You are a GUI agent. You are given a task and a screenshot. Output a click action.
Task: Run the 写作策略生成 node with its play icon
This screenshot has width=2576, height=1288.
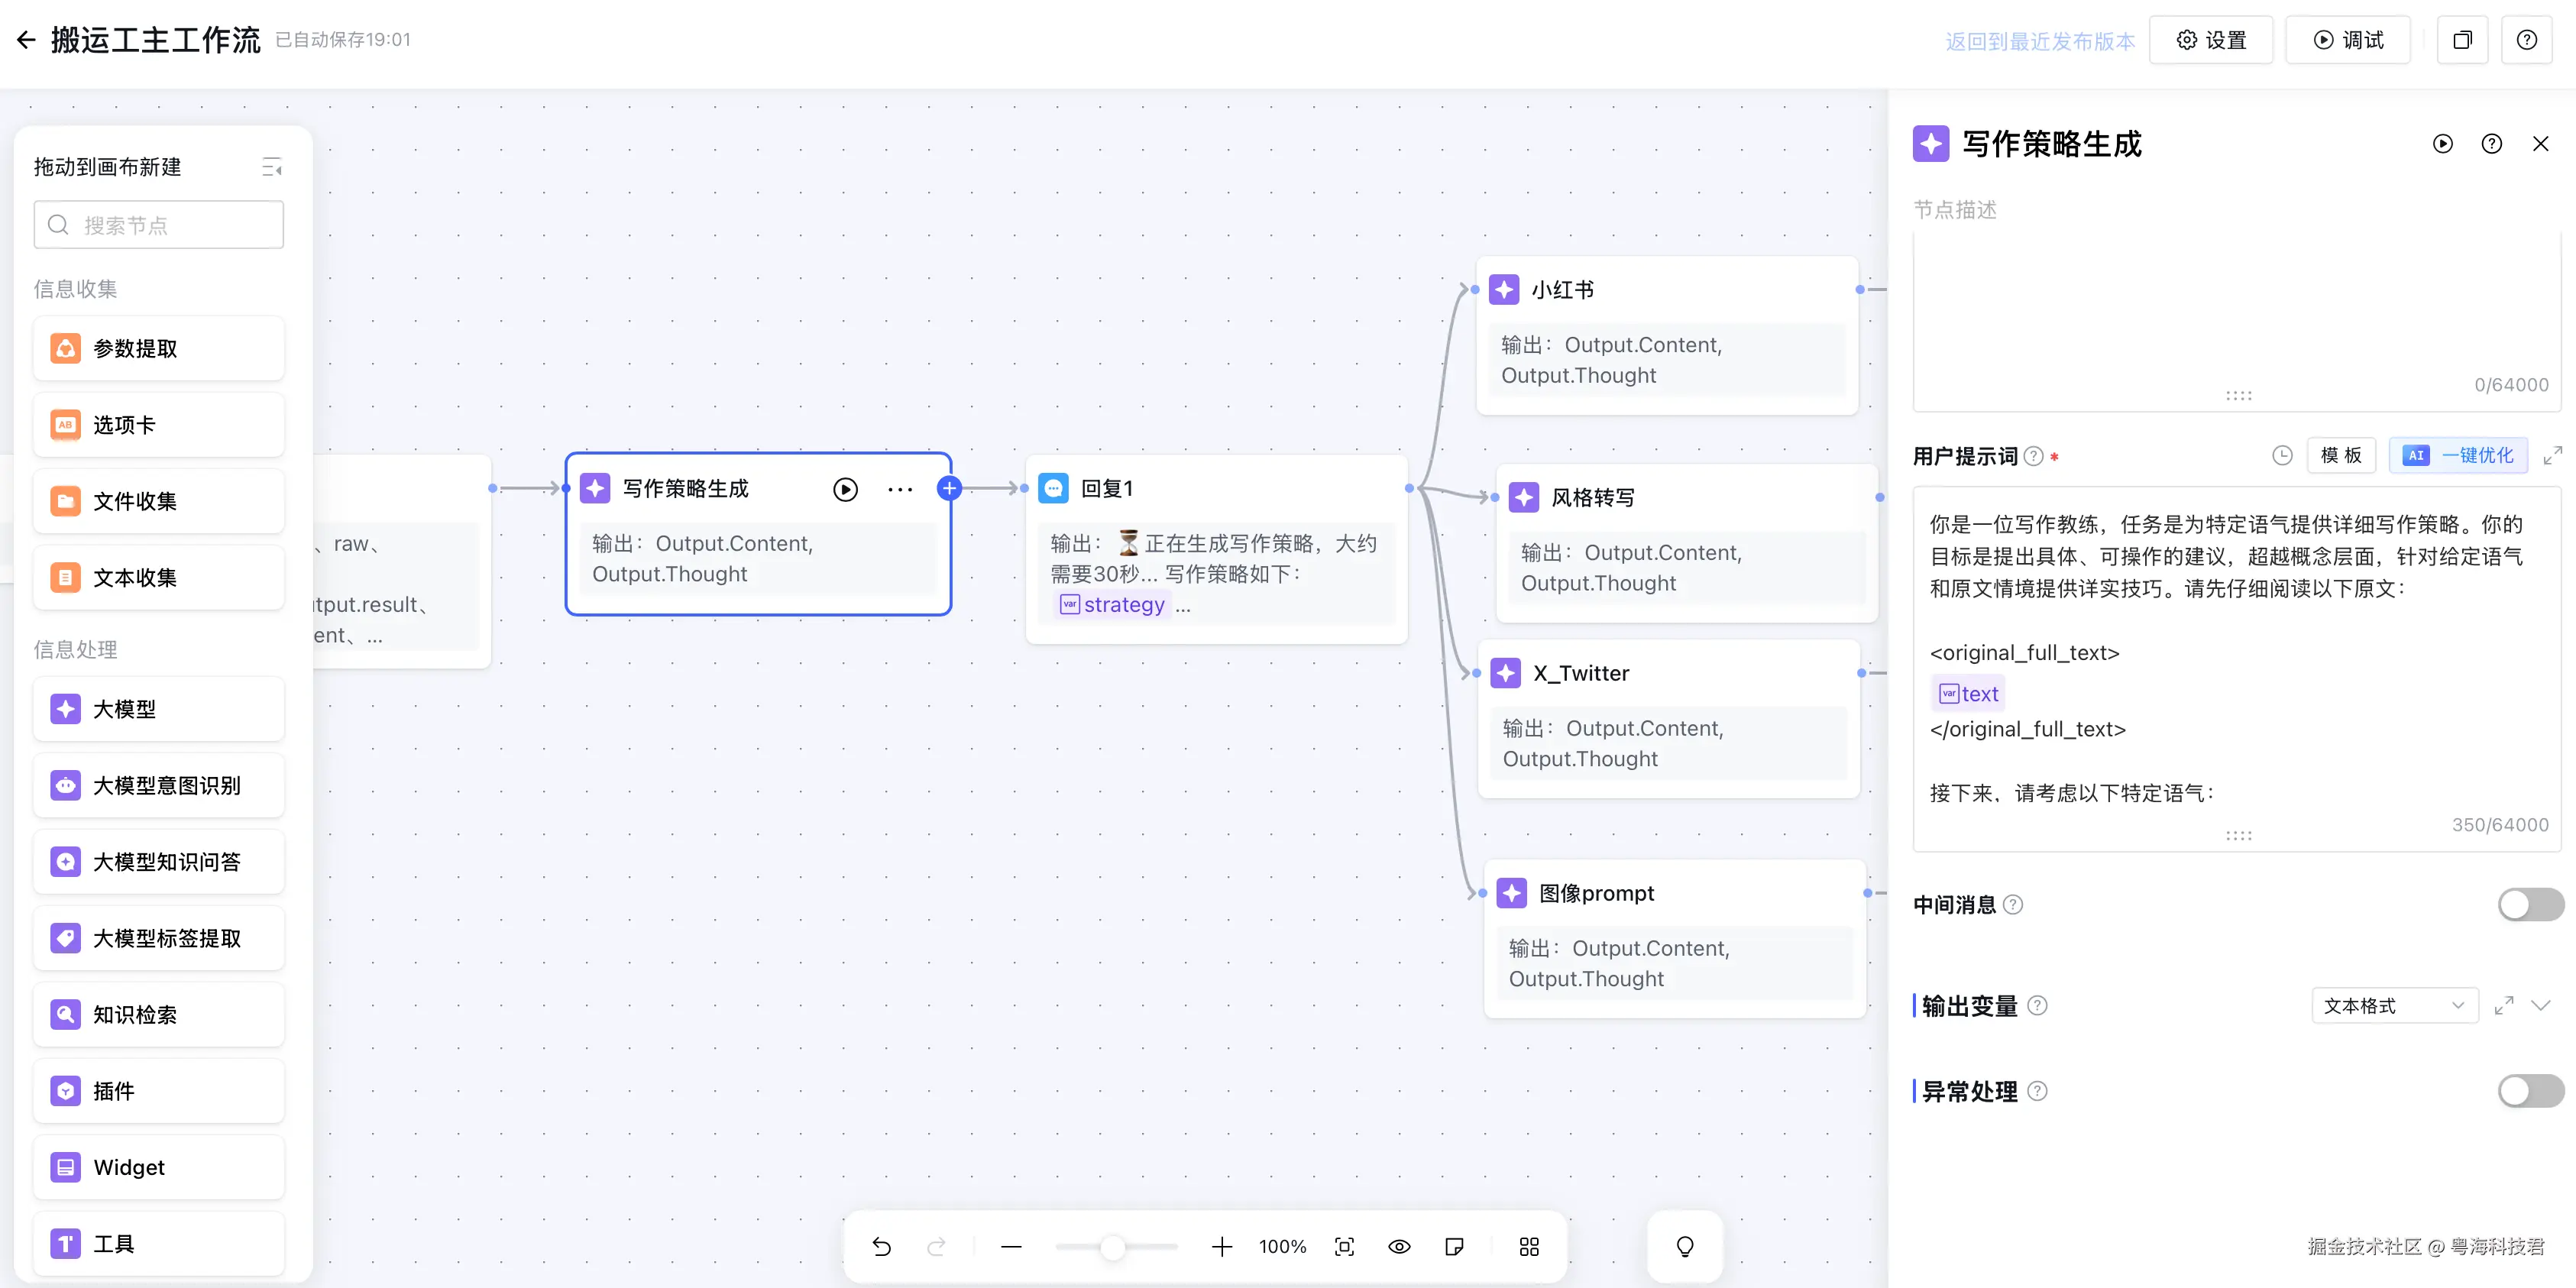pyautogui.click(x=845, y=489)
